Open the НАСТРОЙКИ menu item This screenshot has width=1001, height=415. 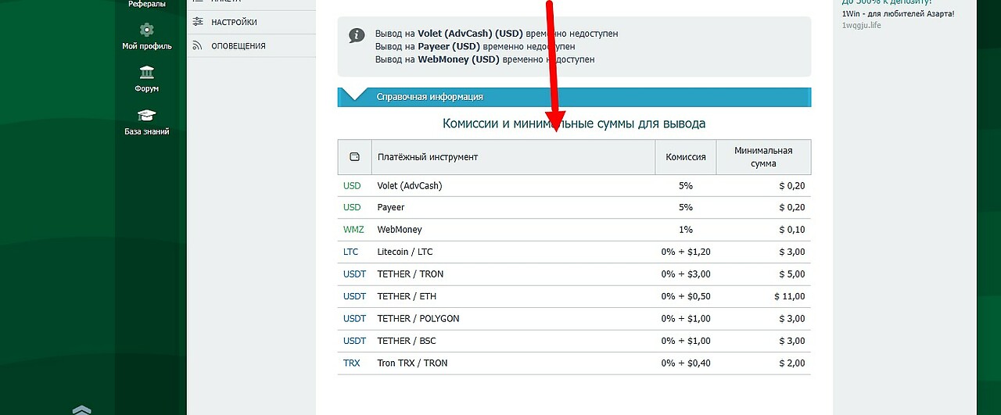point(234,22)
